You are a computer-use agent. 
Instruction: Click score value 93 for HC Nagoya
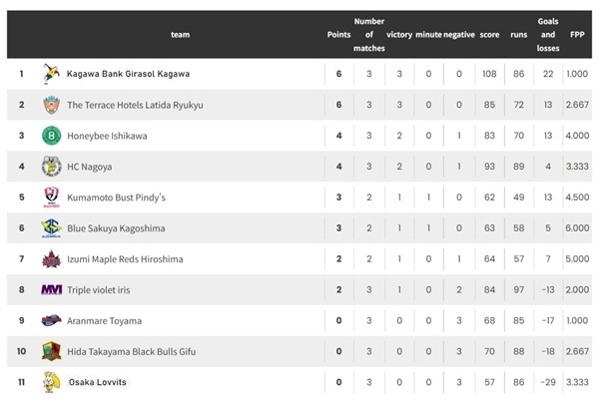tap(489, 167)
